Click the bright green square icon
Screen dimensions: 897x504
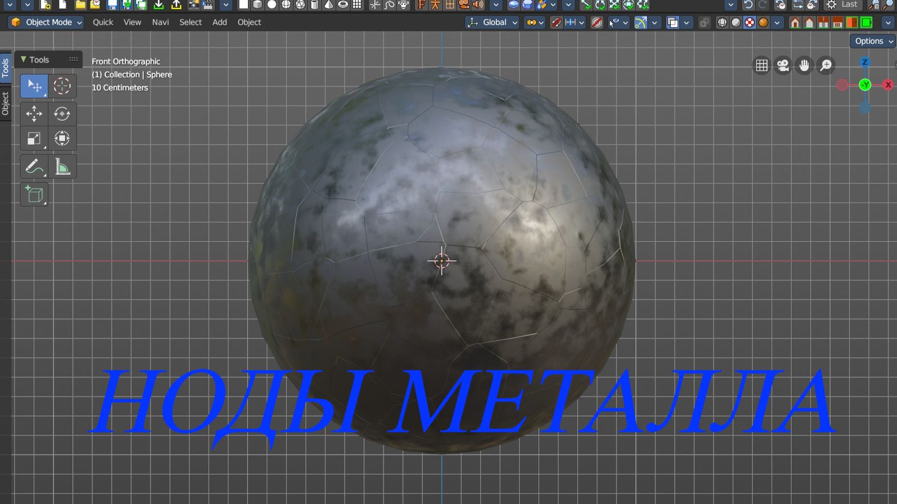pyautogui.click(x=867, y=22)
